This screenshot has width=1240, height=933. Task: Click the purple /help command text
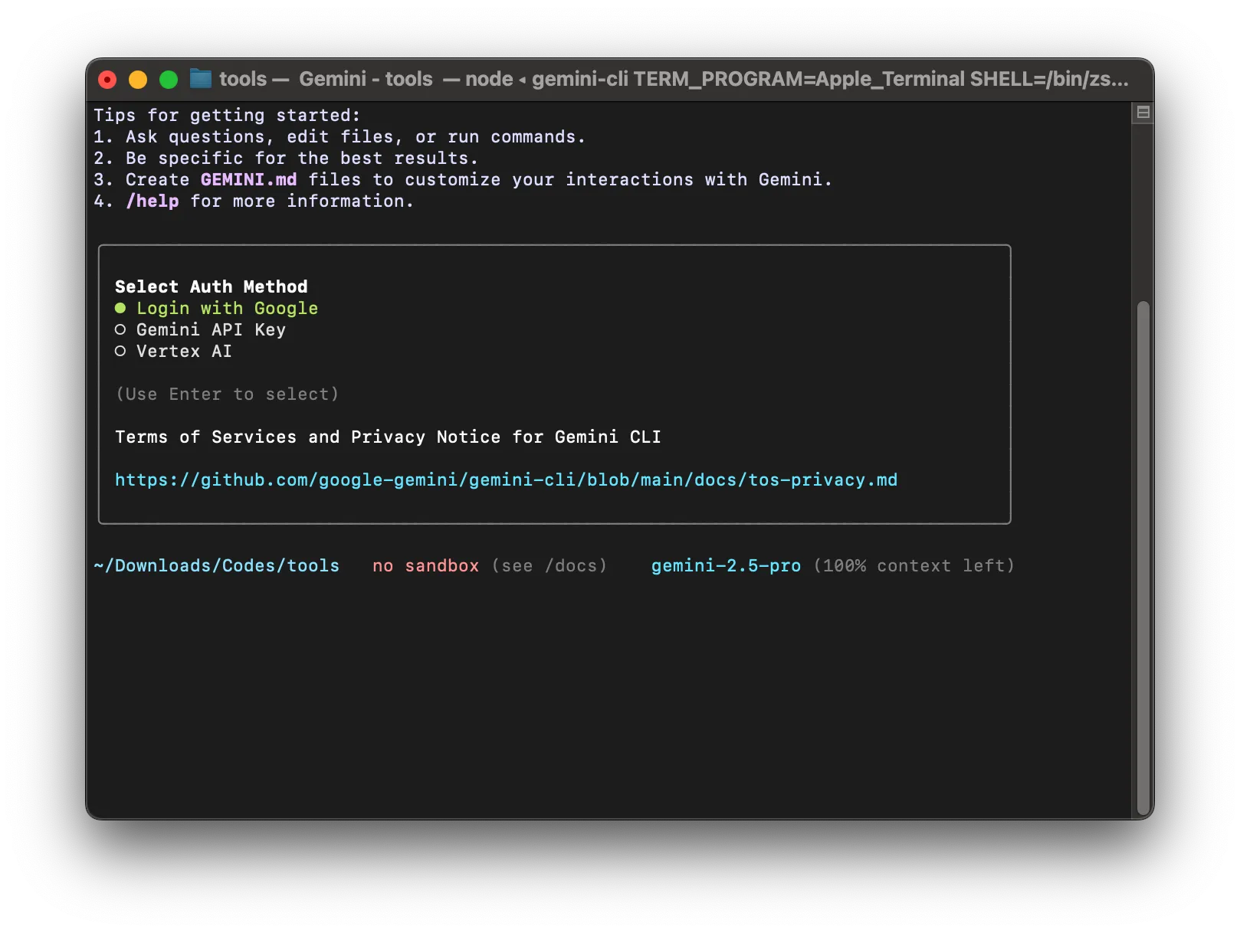click(x=153, y=201)
